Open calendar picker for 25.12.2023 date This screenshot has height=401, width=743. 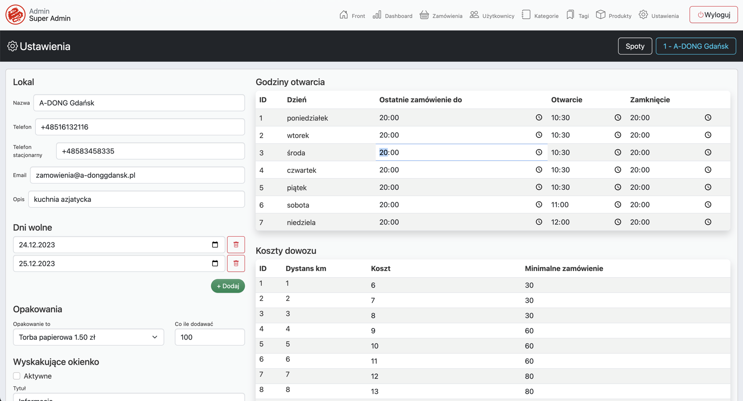point(215,263)
